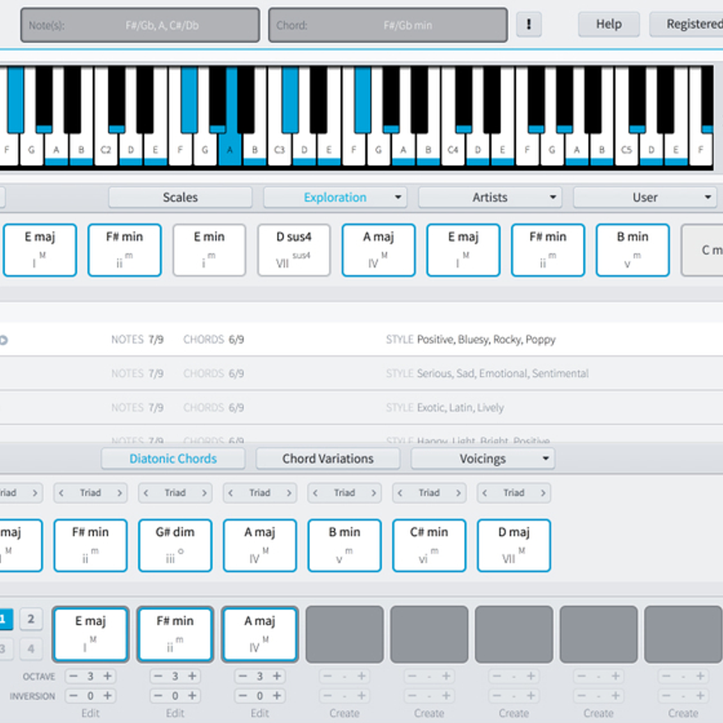Screen dimensions: 723x723
Task: Play the highlighted A key on piano
Action: [x=230, y=150]
